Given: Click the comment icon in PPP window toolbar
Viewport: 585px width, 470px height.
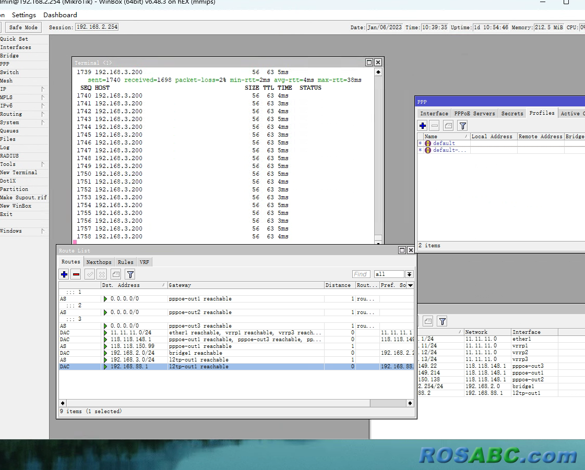Looking at the screenshot, I should pyautogui.click(x=448, y=126).
